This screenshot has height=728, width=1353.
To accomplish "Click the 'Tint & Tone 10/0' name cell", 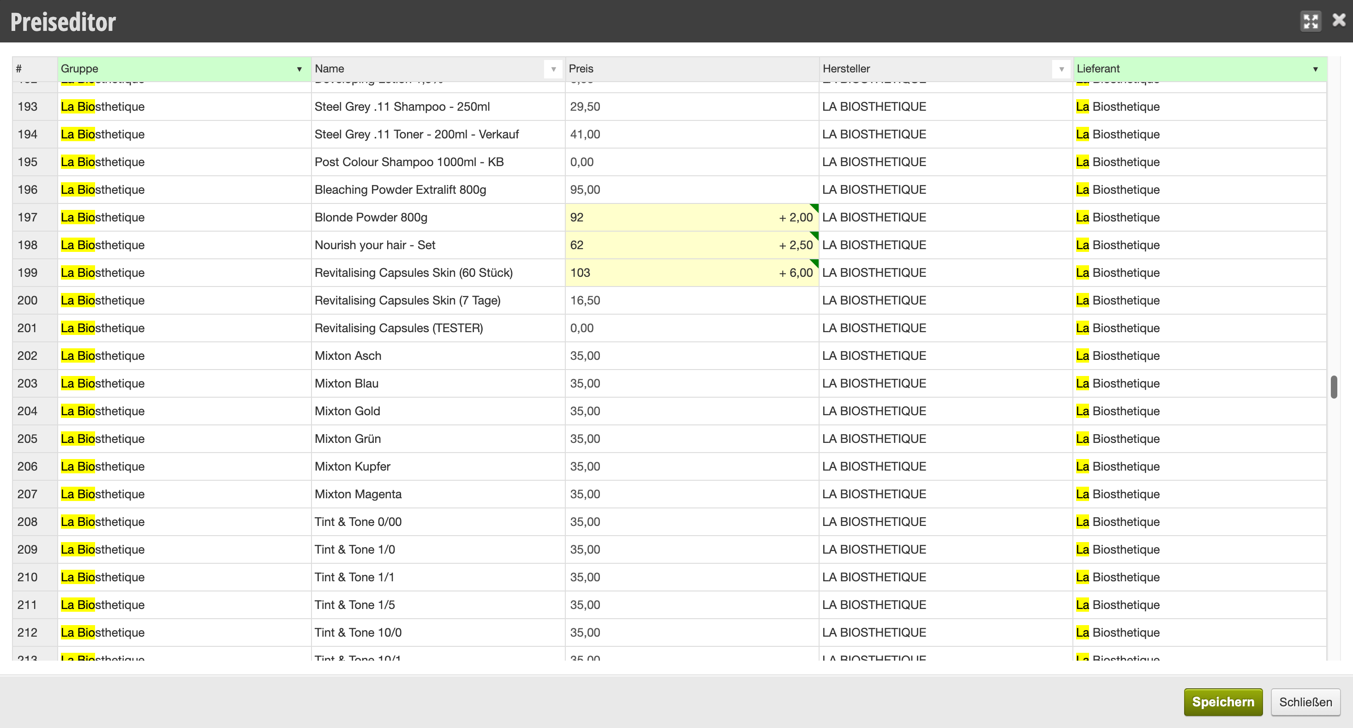I will 438,633.
